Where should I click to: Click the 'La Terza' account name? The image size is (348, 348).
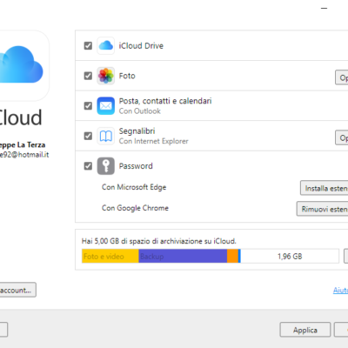tap(31, 144)
